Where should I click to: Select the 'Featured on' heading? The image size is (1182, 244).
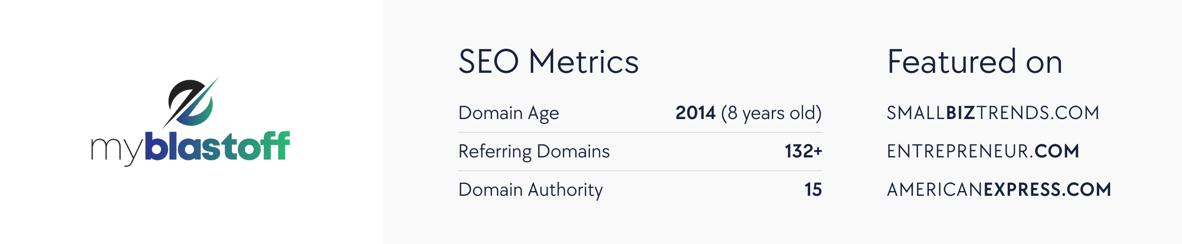(975, 62)
